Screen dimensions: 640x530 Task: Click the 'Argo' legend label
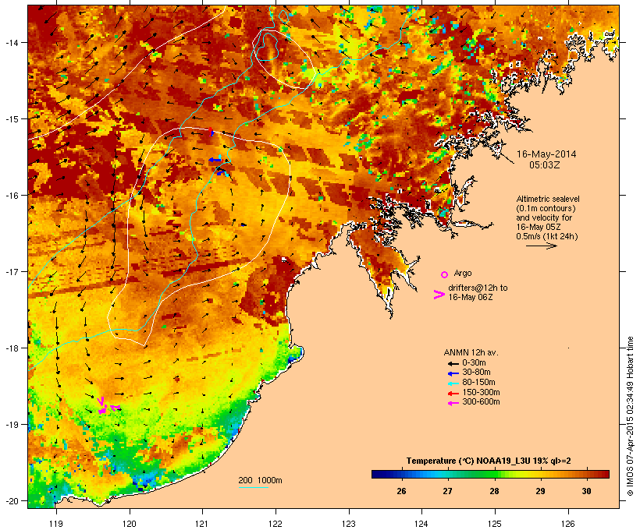click(x=463, y=273)
